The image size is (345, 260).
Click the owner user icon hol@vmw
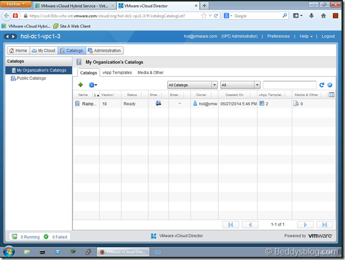point(195,103)
